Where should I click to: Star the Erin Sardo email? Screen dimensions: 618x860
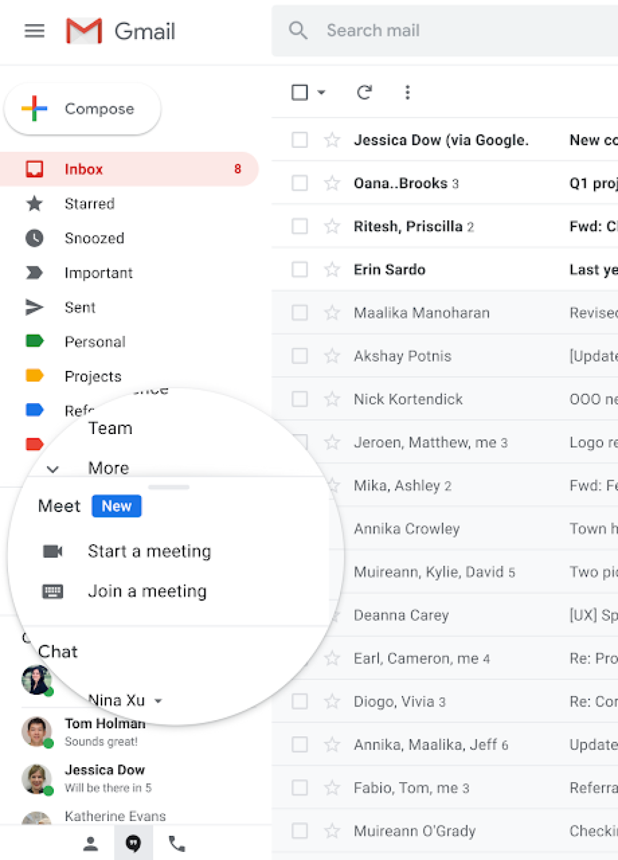pyautogui.click(x=332, y=270)
